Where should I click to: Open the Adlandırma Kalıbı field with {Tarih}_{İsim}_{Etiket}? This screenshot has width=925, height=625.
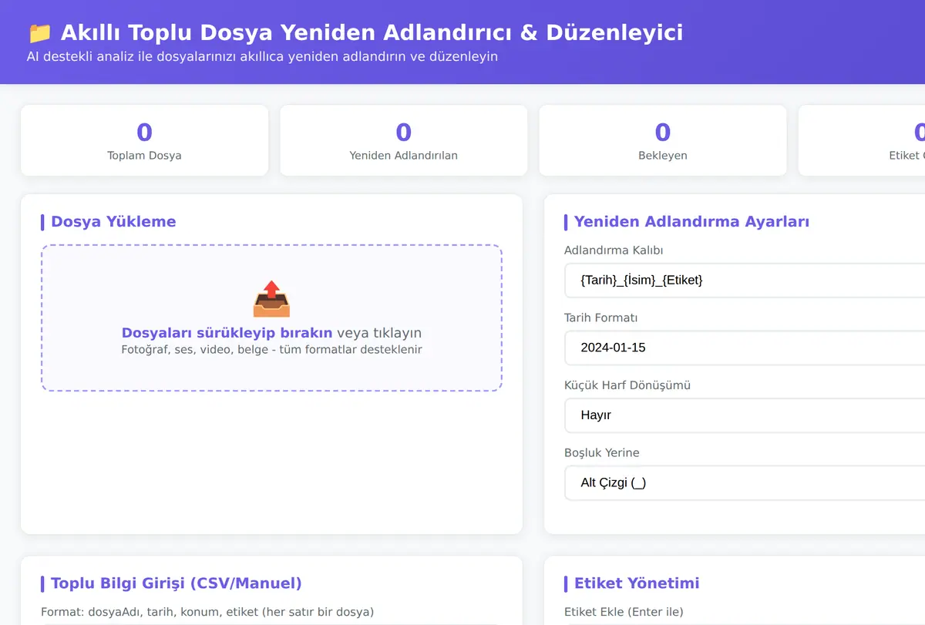[x=745, y=280]
